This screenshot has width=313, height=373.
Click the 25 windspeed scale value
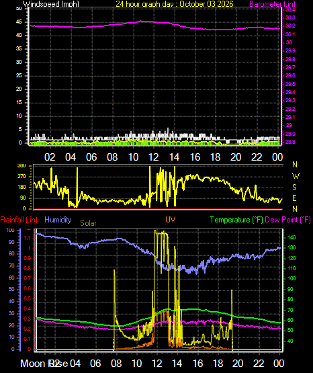19,76
